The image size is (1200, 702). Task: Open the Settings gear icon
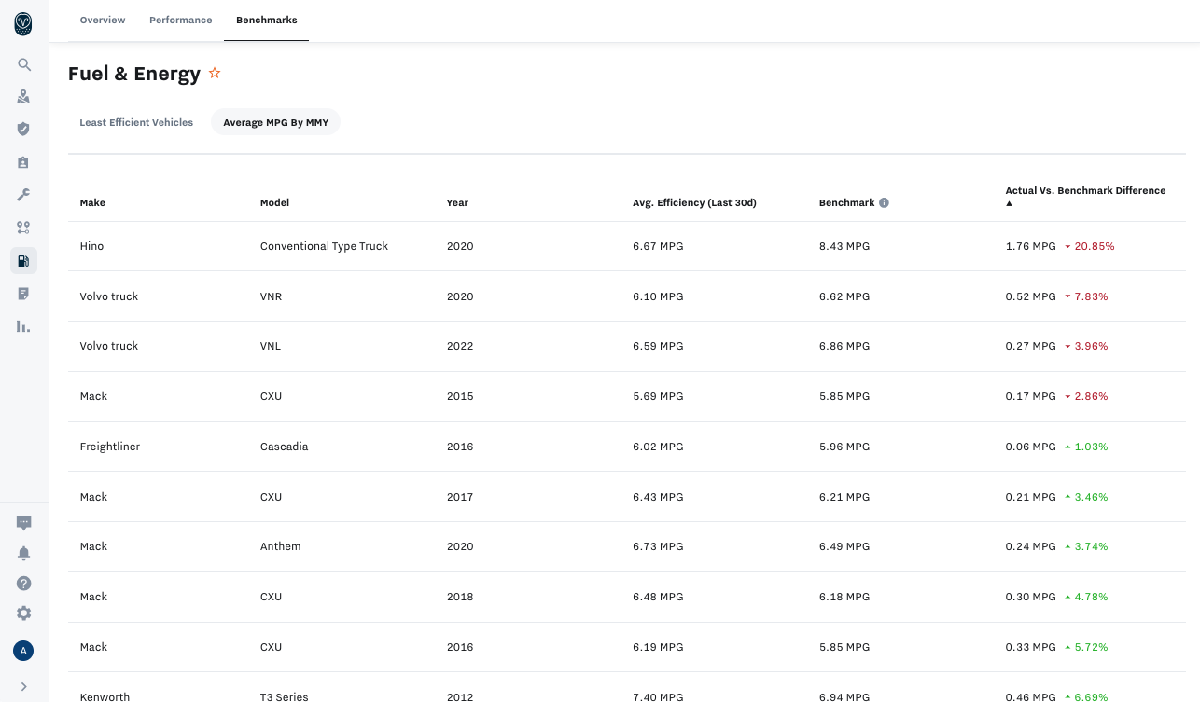tap(24, 613)
